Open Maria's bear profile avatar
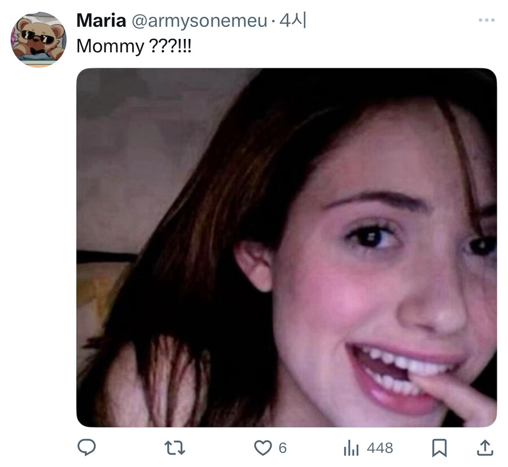 (38, 39)
